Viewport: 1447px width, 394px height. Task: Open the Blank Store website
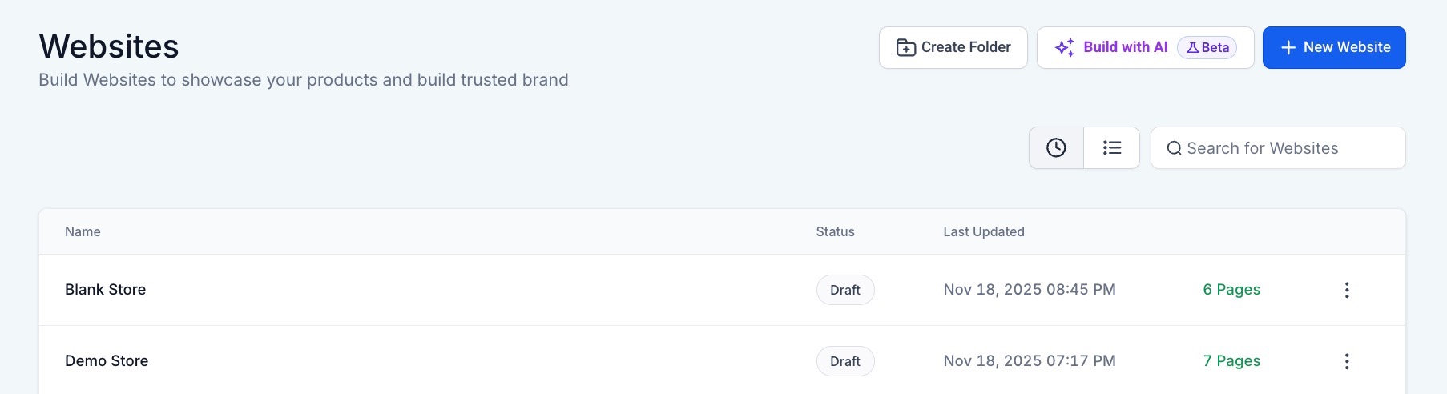point(106,290)
